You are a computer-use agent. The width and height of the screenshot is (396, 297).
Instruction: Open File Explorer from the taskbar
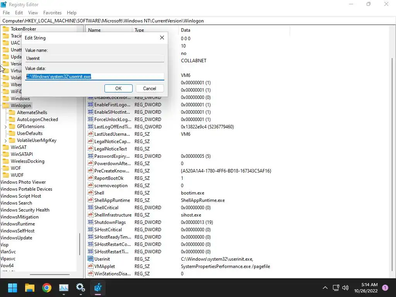[29, 287]
